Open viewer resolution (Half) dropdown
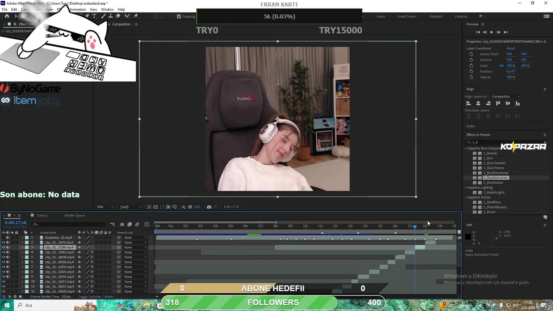This screenshot has width=553, height=311. click(x=130, y=207)
